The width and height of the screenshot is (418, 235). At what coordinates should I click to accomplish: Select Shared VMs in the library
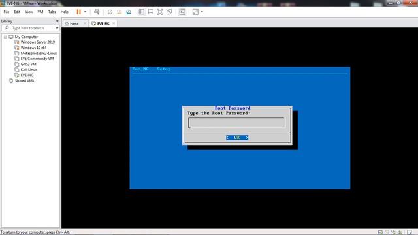pos(24,81)
